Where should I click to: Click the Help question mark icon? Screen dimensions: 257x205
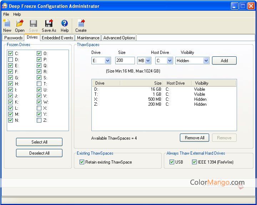(x=64, y=23)
